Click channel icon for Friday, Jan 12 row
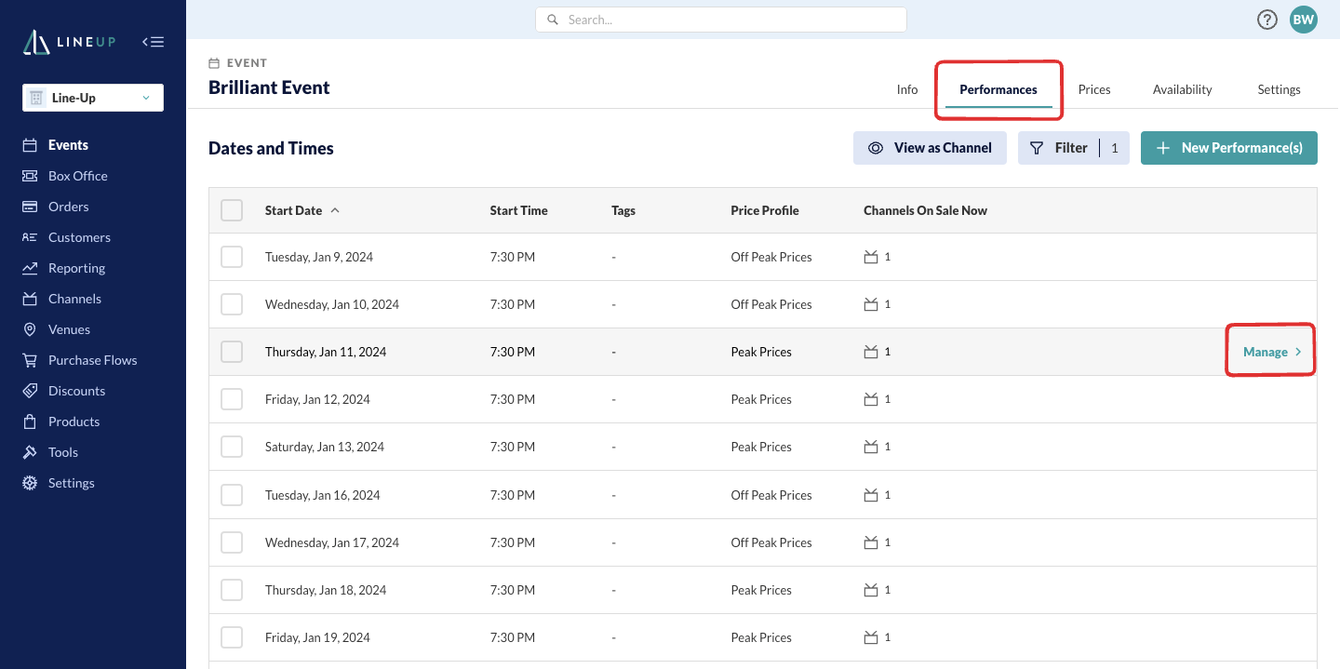Image resolution: width=1340 pixels, height=669 pixels. (871, 399)
